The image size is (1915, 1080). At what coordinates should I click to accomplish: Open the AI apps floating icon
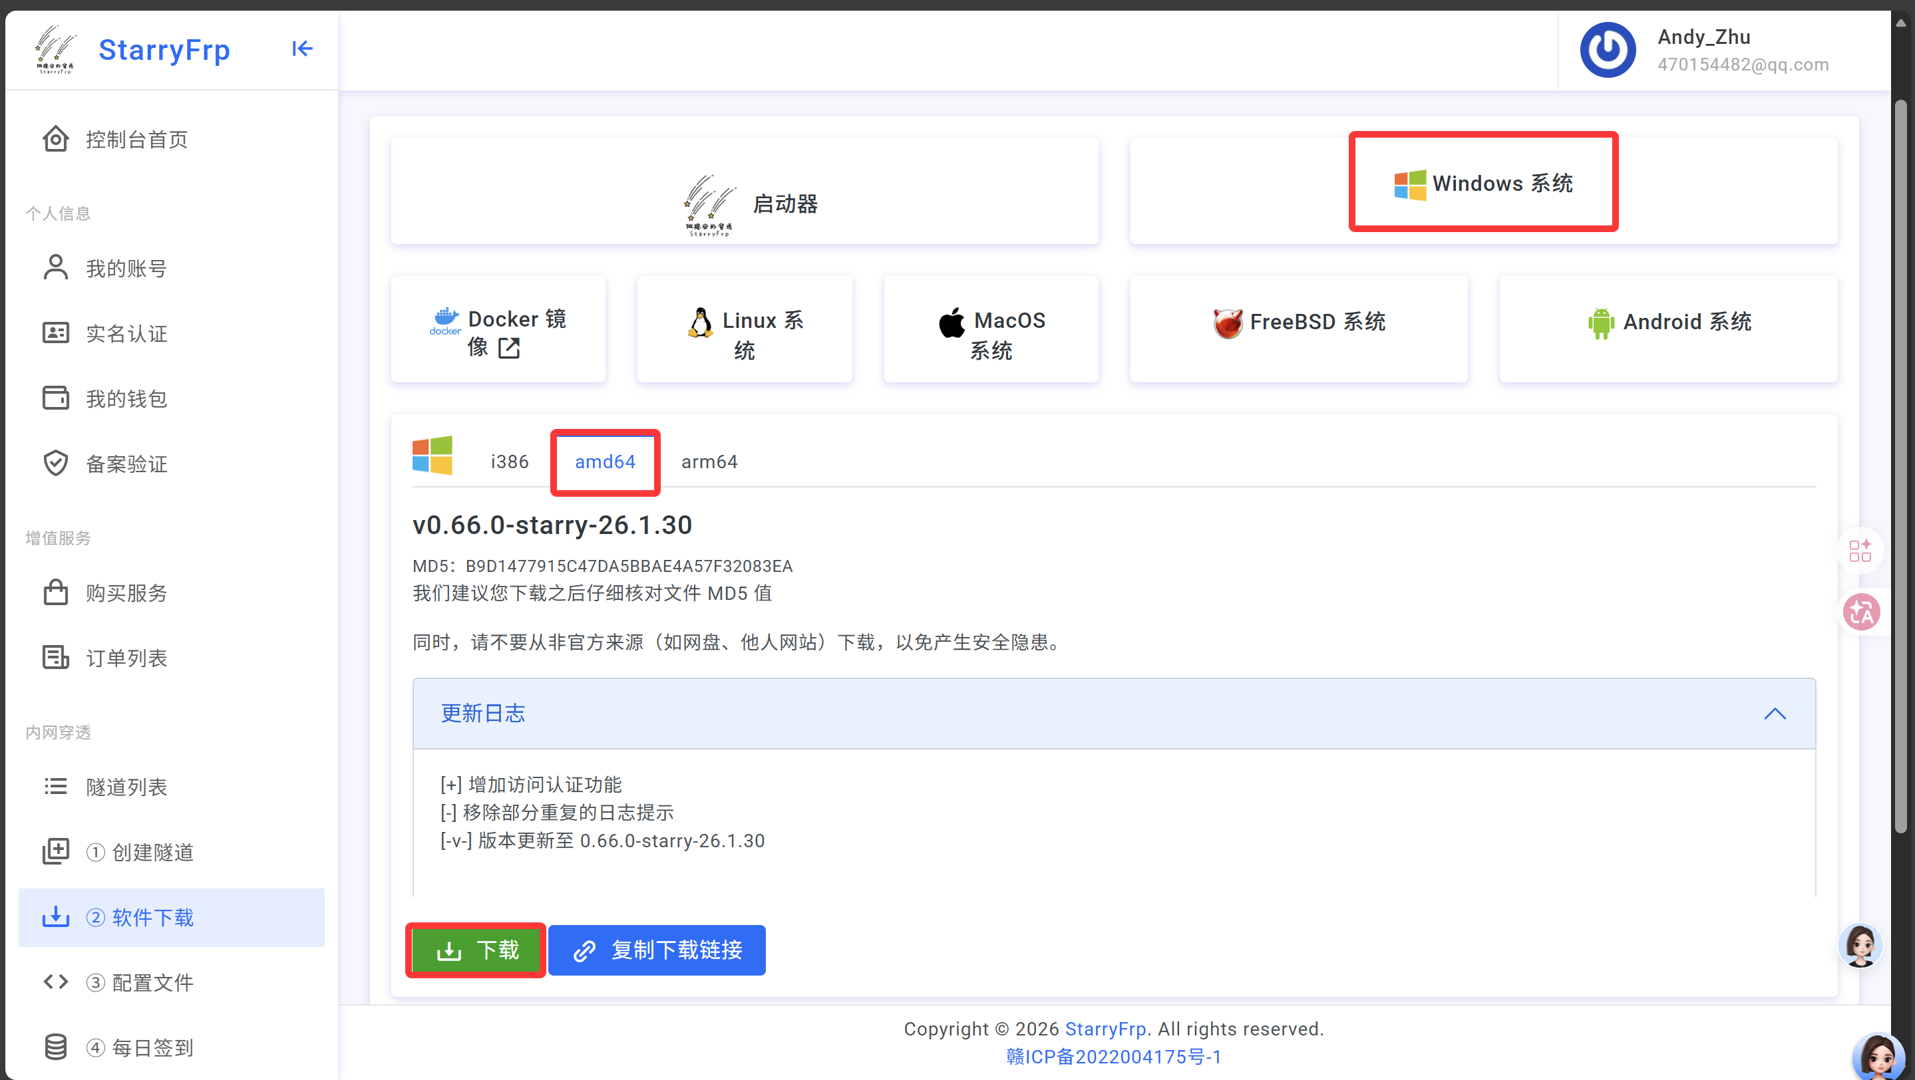coord(1860,551)
